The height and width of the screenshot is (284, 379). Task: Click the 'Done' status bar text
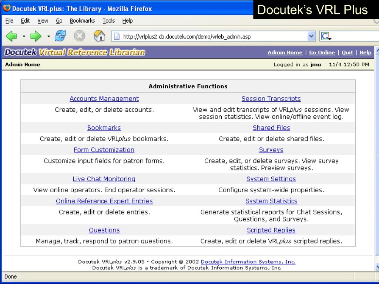(11, 277)
